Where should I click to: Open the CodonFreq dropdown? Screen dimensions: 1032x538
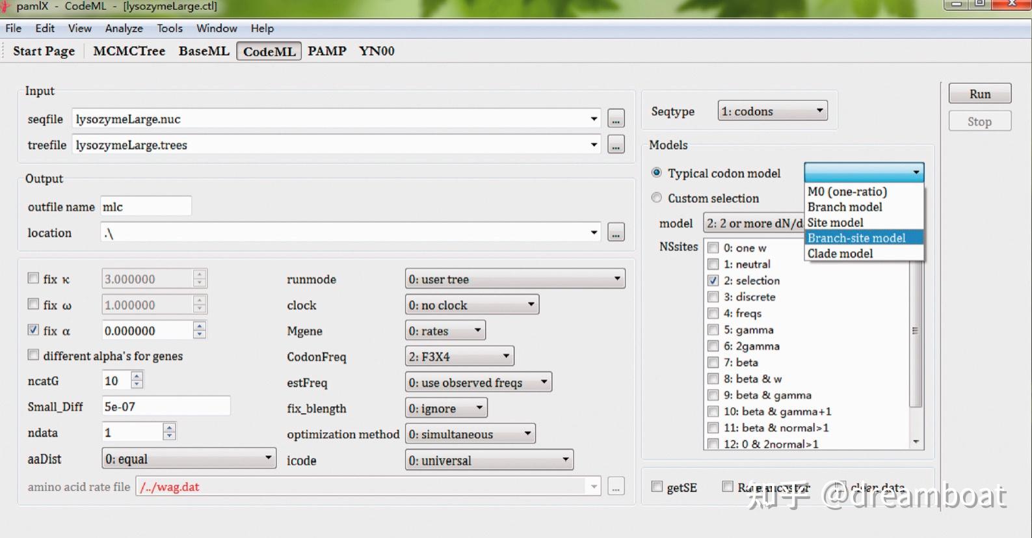tap(459, 356)
